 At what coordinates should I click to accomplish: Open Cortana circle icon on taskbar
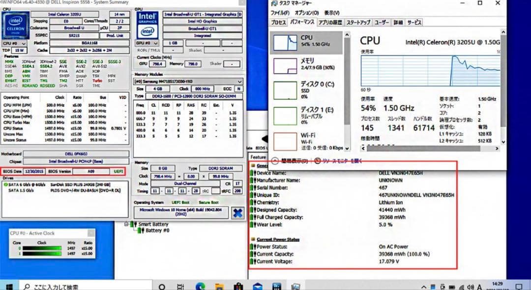point(162,287)
